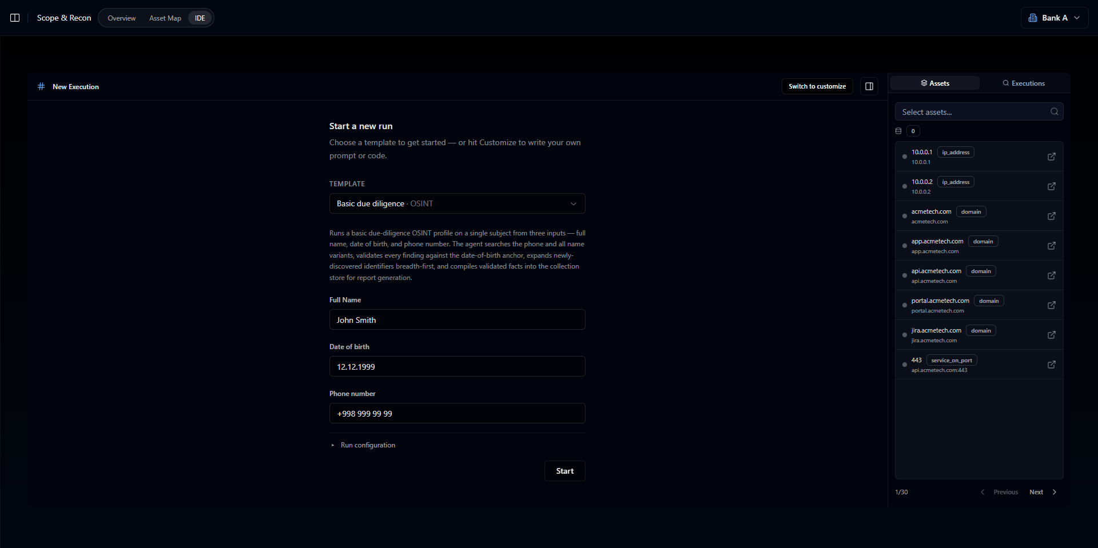1098x548 pixels.
Task: Select the 10.0.0.1 asset status dot
Action: 904,157
